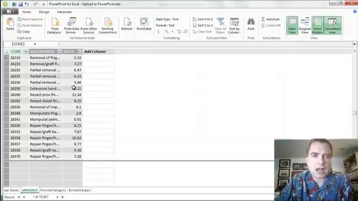This screenshot has width=358, height=201.
Task: Open the Customize Quick Access Toolbar arrow
Action: pyautogui.click(x=44, y=4)
